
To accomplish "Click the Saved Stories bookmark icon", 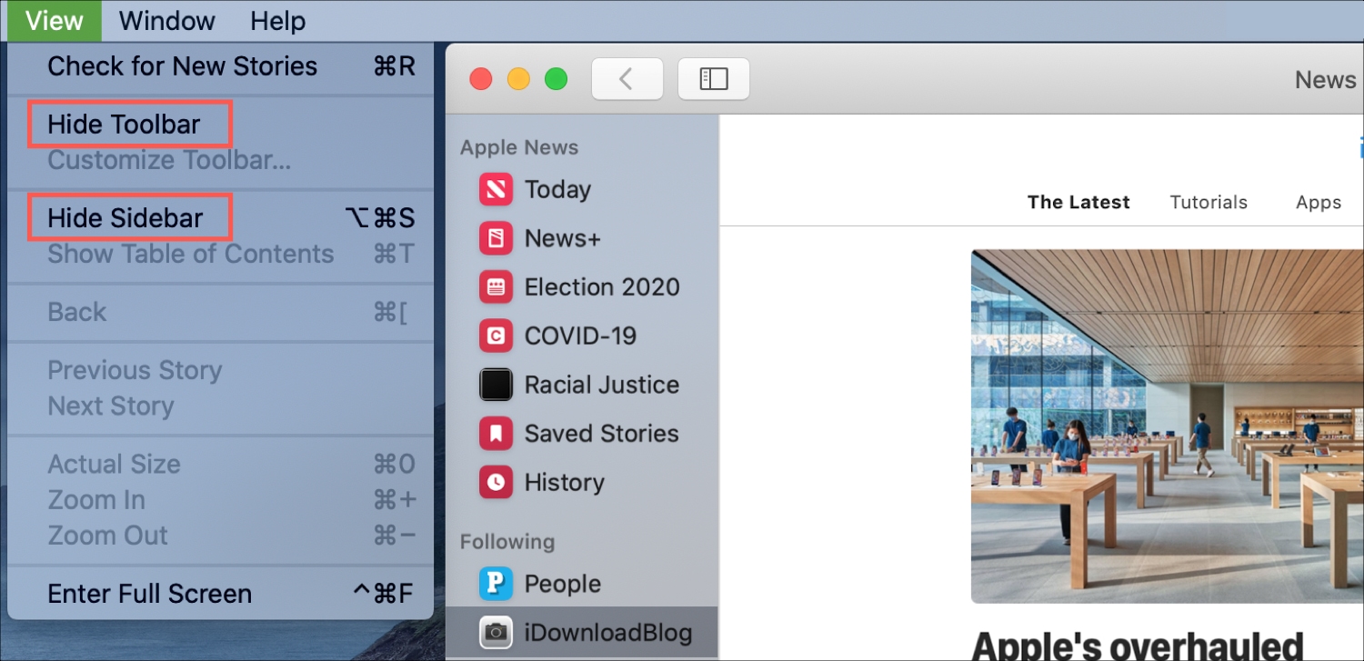I will tap(496, 434).
